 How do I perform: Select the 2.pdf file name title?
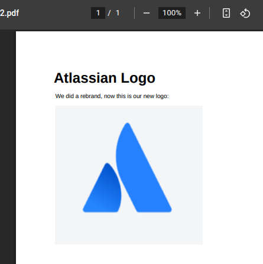pyautogui.click(x=9, y=13)
